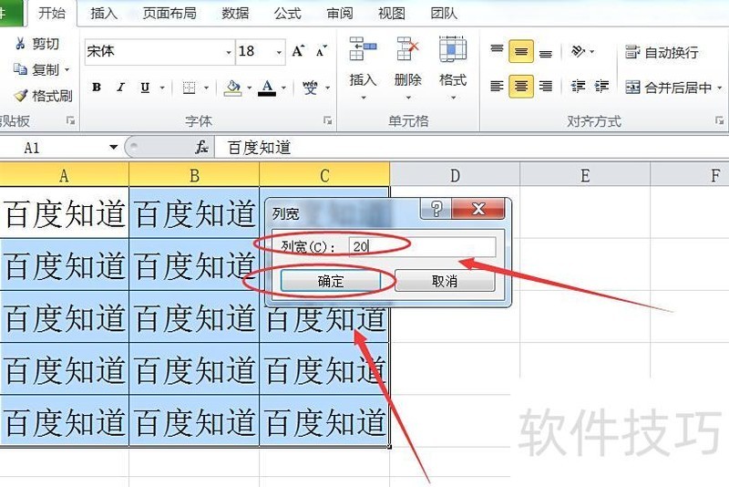Expand the Copy (复制) dropdown arrow

point(67,70)
